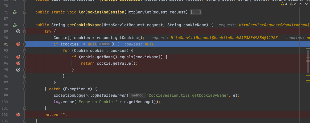
Task: Click the fold end marker on line 103
Action: (x=25, y=121)
